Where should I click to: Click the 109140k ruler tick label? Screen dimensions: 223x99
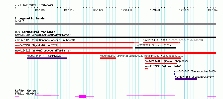[x=40, y=10]
